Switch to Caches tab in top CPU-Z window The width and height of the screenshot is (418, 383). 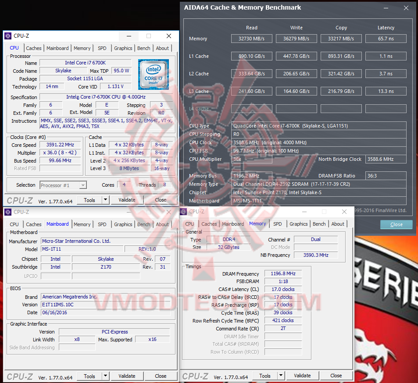click(x=34, y=48)
